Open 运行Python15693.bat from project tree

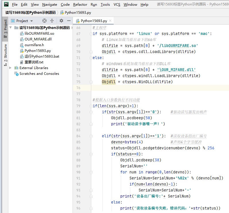click(x=42, y=56)
